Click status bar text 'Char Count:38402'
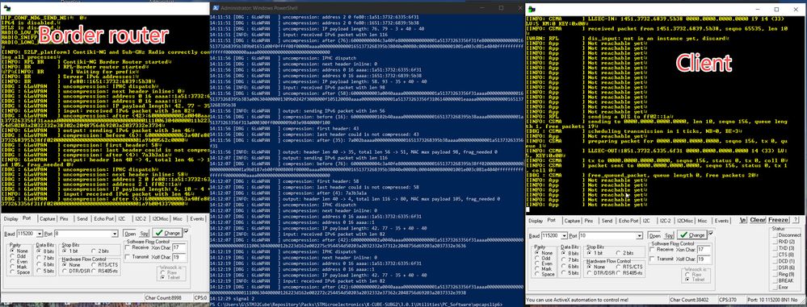Screen dimensions: 807x307 click(688, 299)
